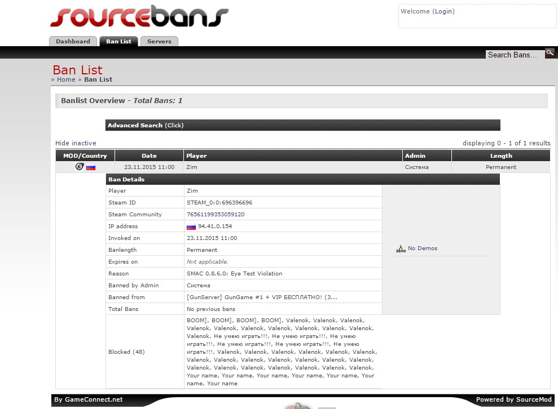The height and width of the screenshot is (409, 558).
Task: Click the Login link in welcome box
Action: pos(443,11)
